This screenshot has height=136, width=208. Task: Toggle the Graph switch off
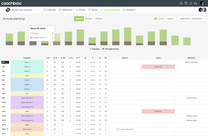[x=156, y=19]
